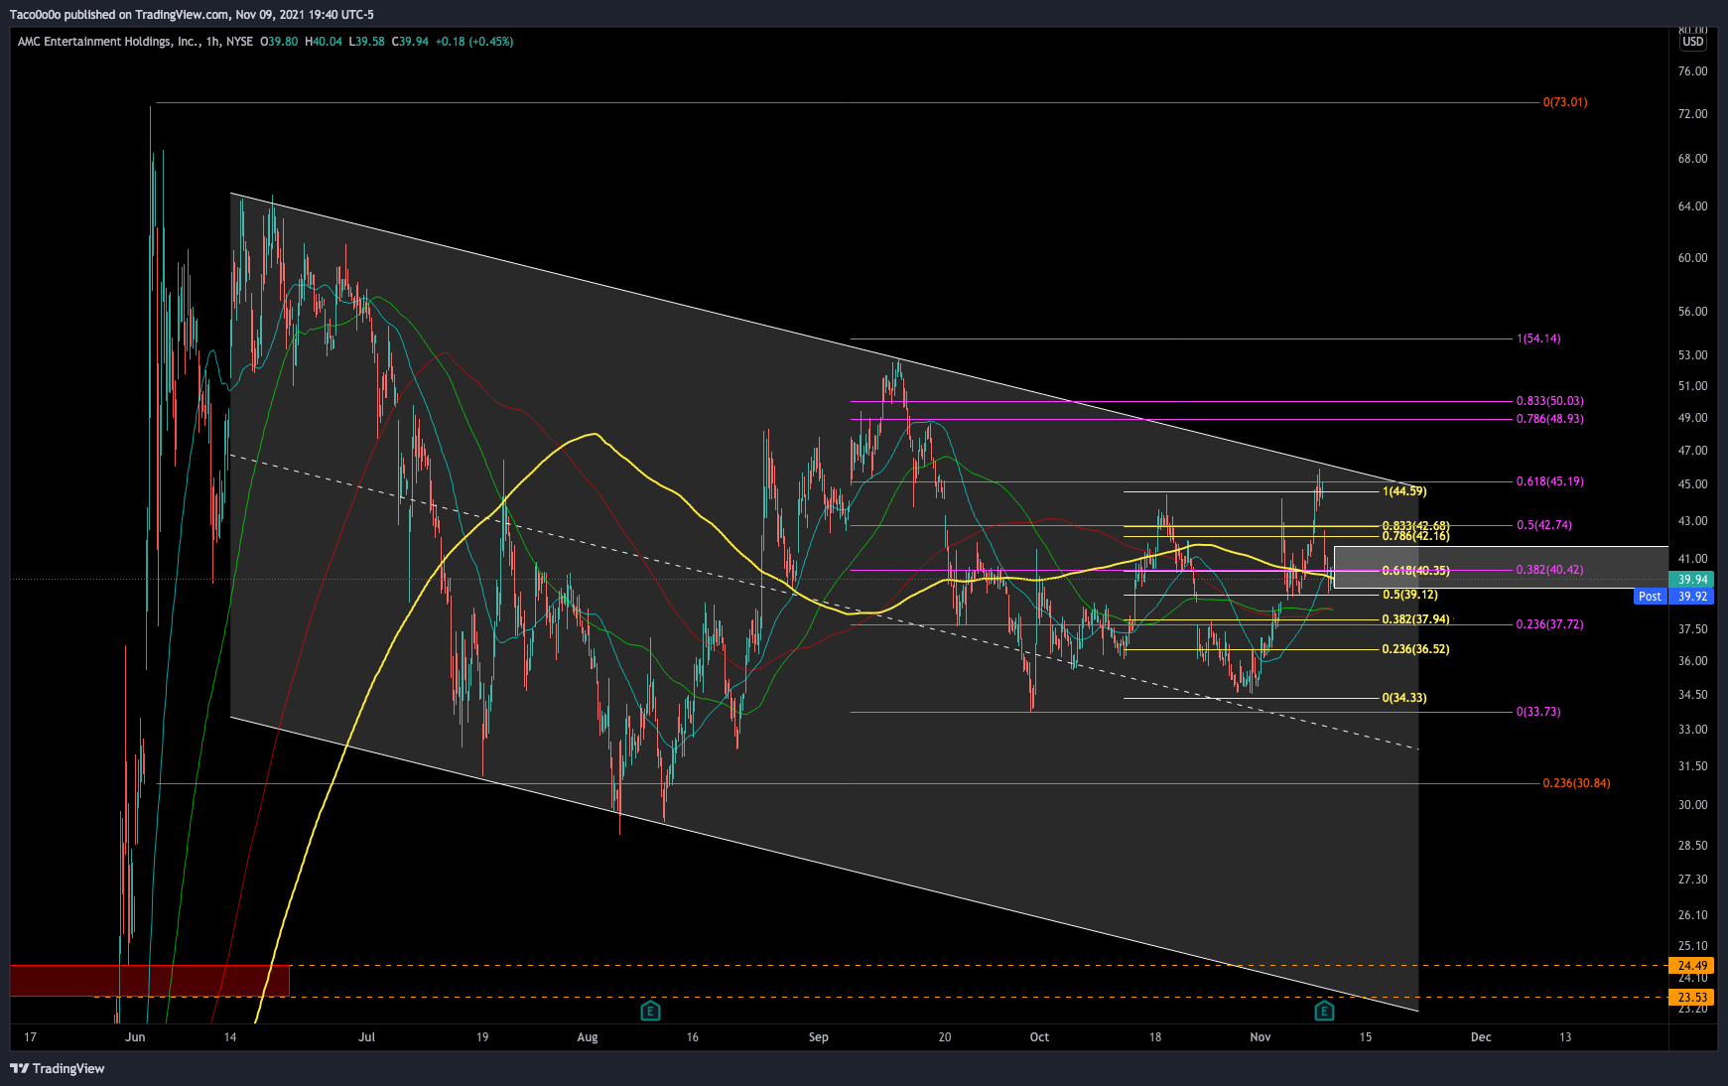Screen dimensions: 1728x1086
Task: Click the Nov date on time axis
Action: [1261, 1037]
